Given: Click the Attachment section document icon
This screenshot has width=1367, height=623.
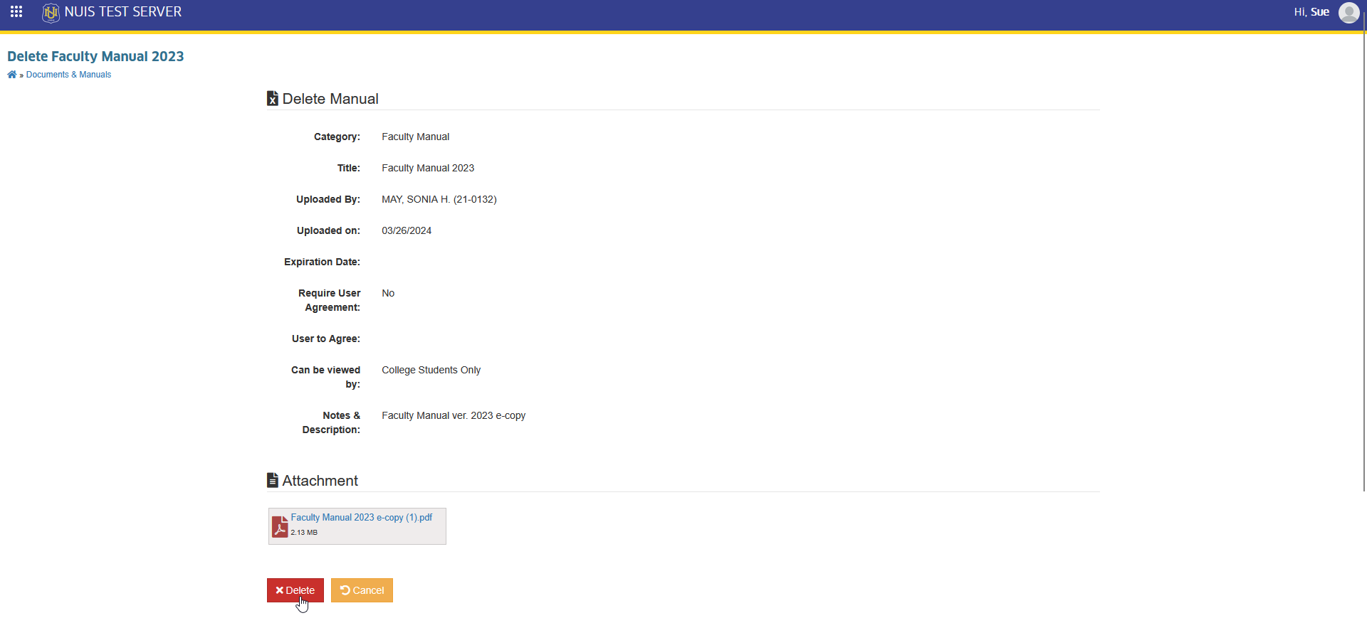Looking at the screenshot, I should pos(273,480).
